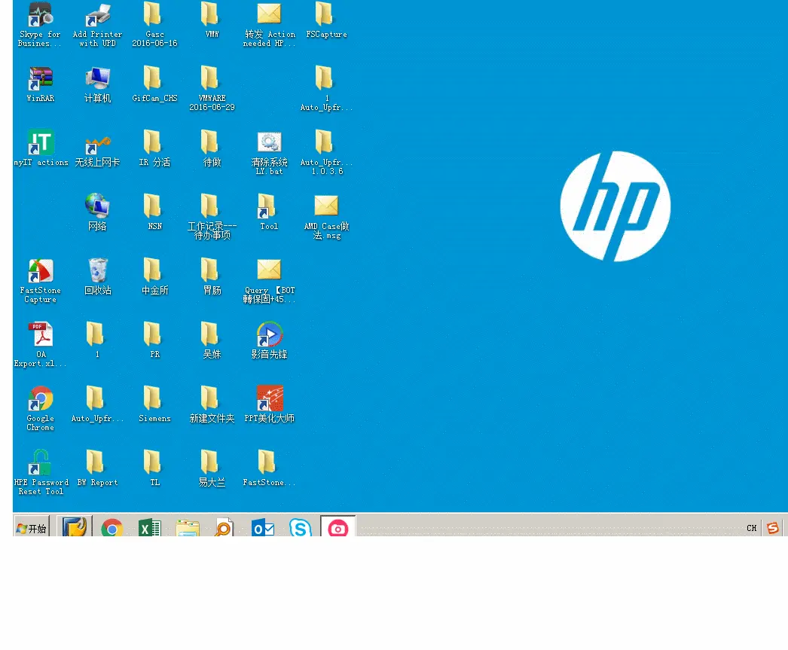
Task: Click the Sogou input tray icon
Action: click(772, 527)
